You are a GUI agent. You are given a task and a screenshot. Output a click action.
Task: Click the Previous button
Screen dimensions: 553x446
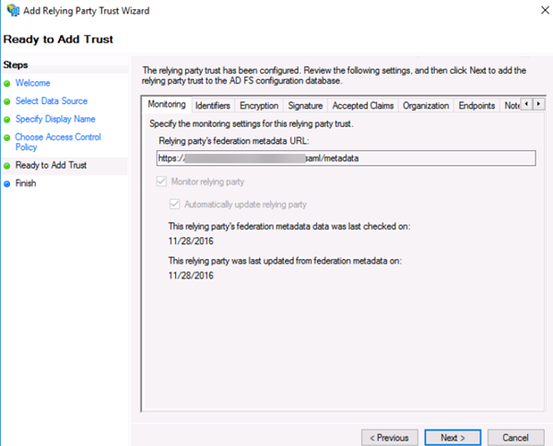tap(389, 438)
